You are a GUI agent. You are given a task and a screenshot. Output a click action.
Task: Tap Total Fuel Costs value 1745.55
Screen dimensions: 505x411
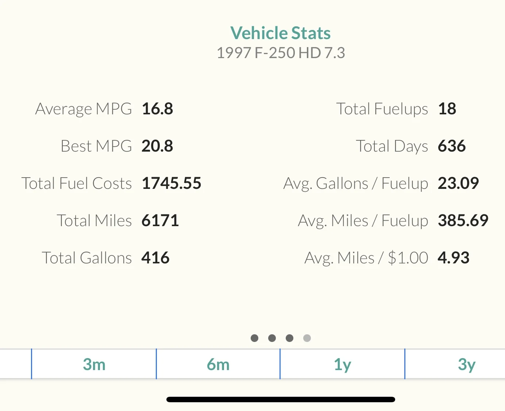171,183
